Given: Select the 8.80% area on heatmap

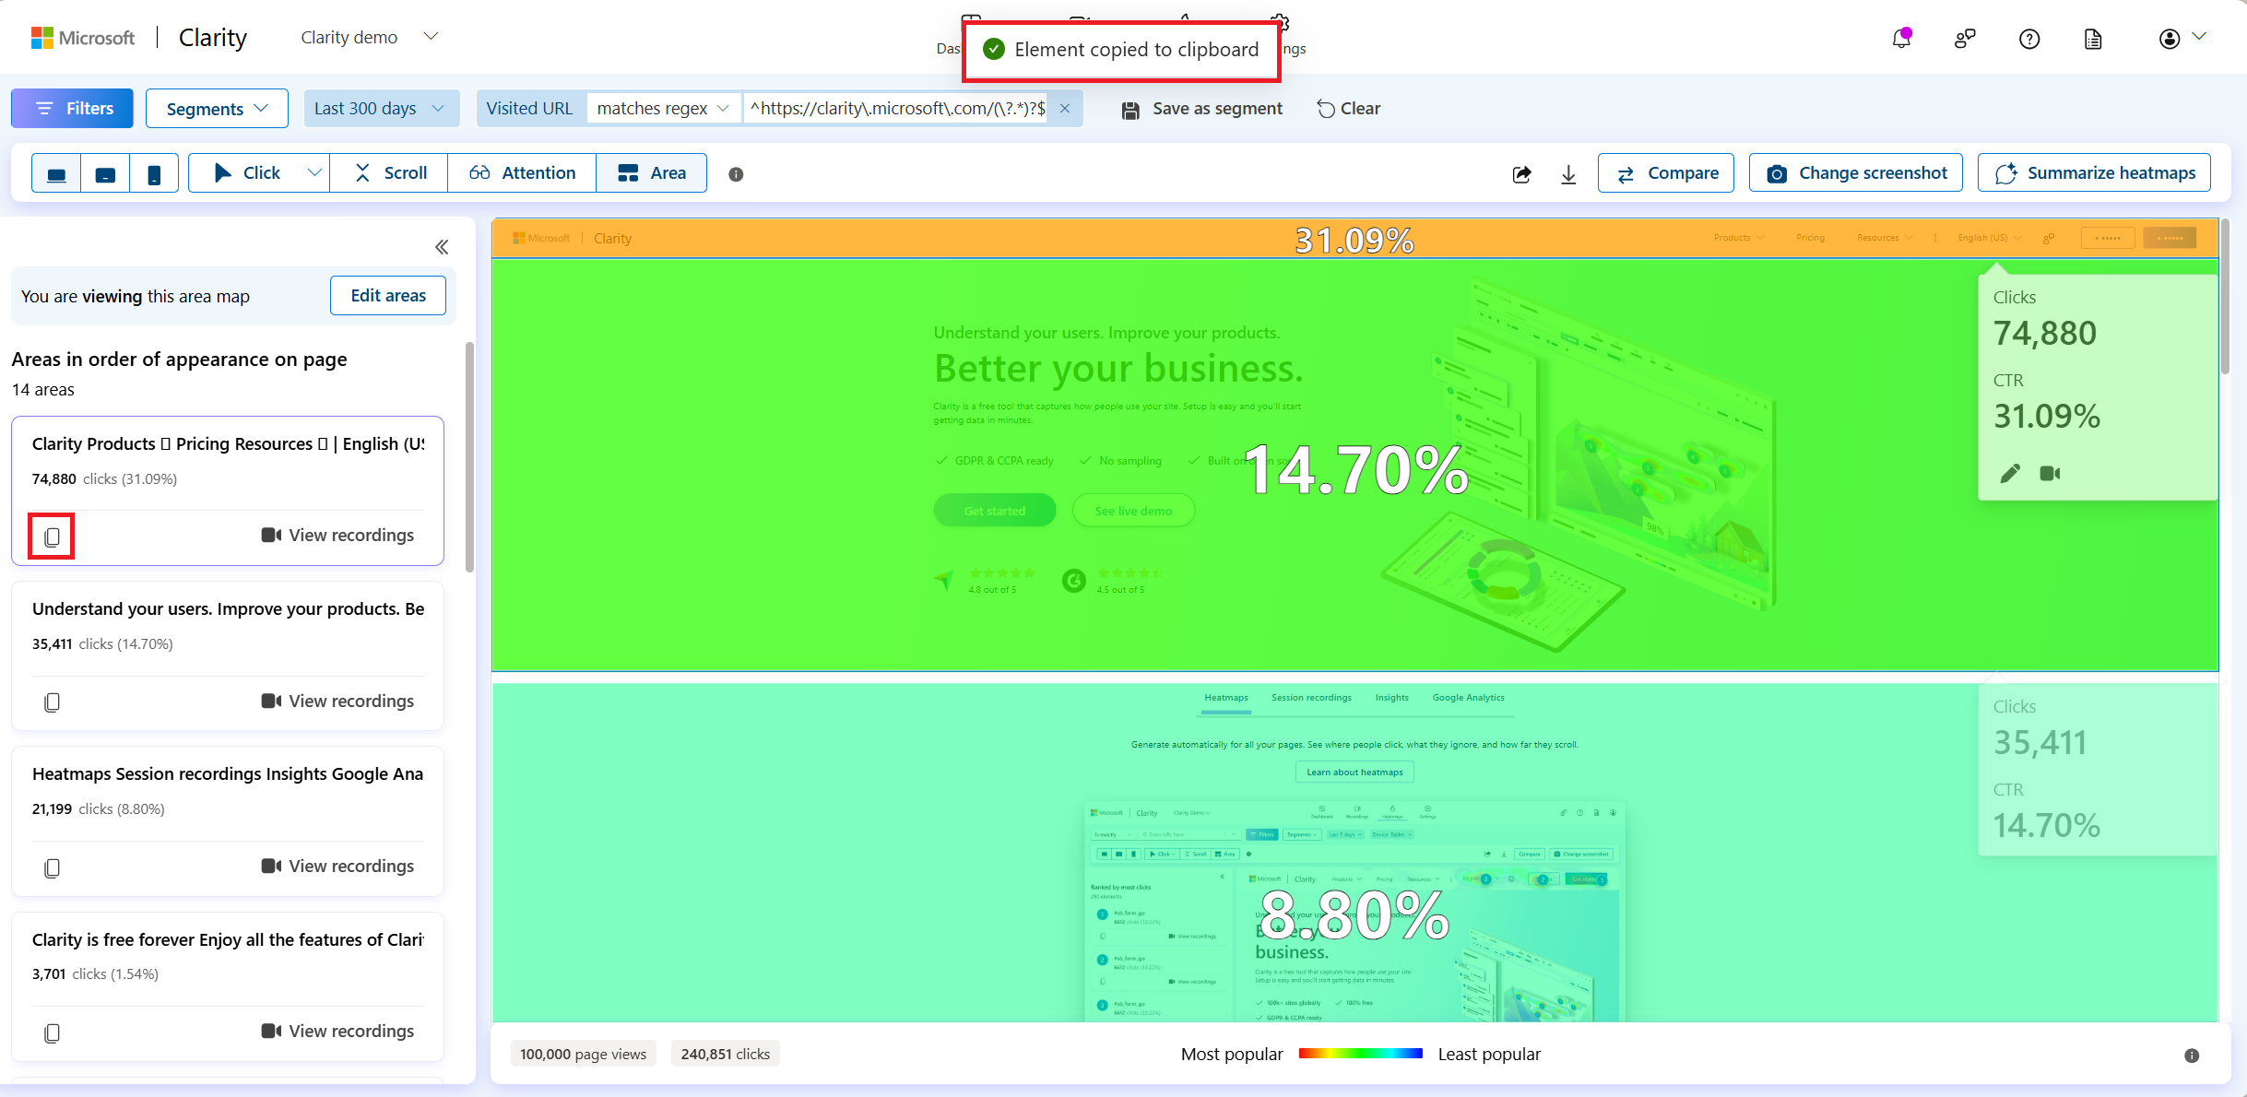Looking at the screenshot, I should click(x=1354, y=853).
